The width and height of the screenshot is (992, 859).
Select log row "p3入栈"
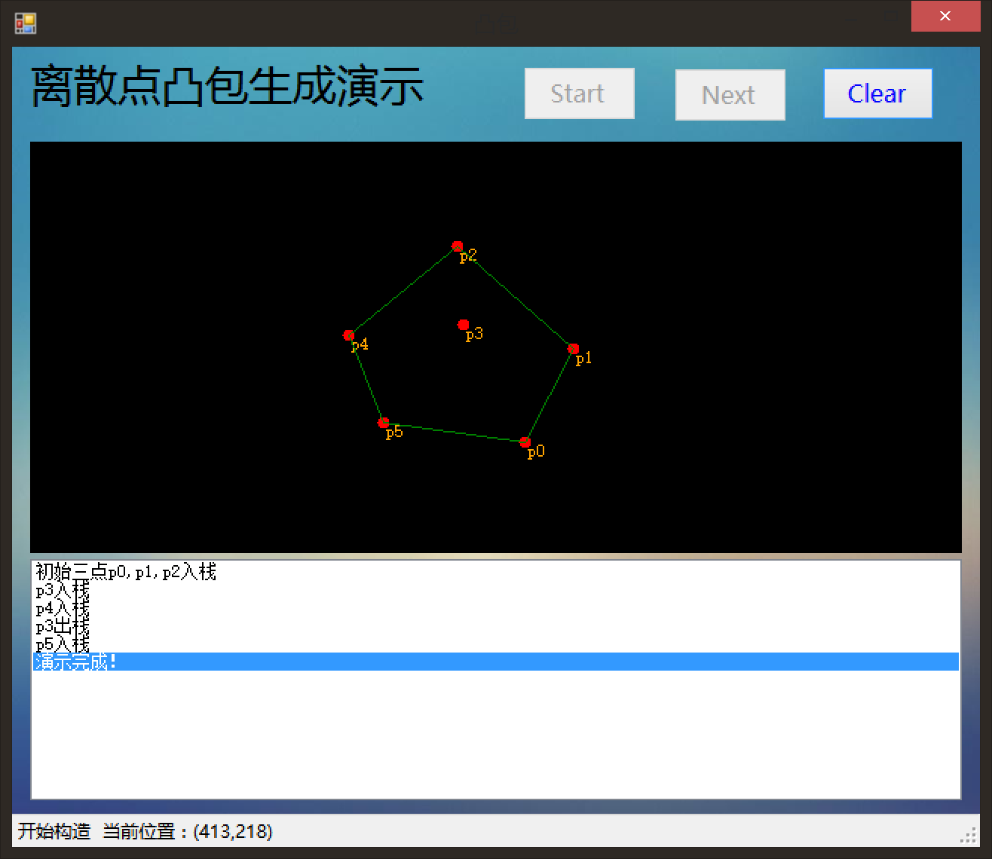pos(496,590)
